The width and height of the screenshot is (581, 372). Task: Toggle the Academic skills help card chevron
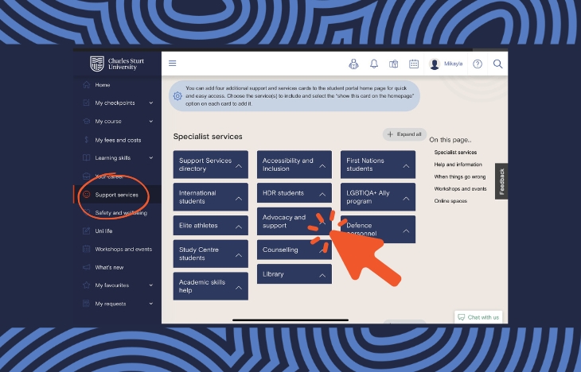click(239, 288)
